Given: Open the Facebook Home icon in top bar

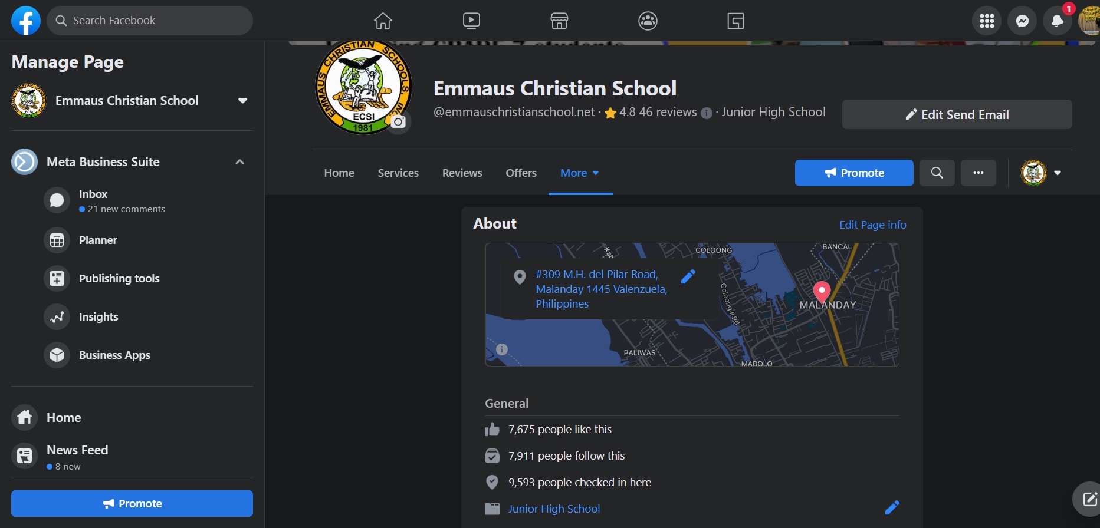Looking at the screenshot, I should point(383,21).
